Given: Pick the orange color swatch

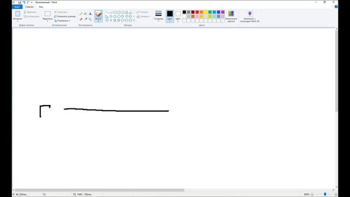Looking at the screenshot, I should click(201, 12).
